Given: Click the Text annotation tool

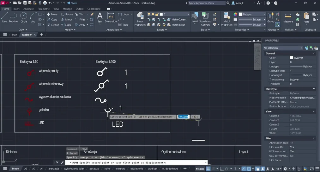Looking at the screenshot, I should click(100, 17).
